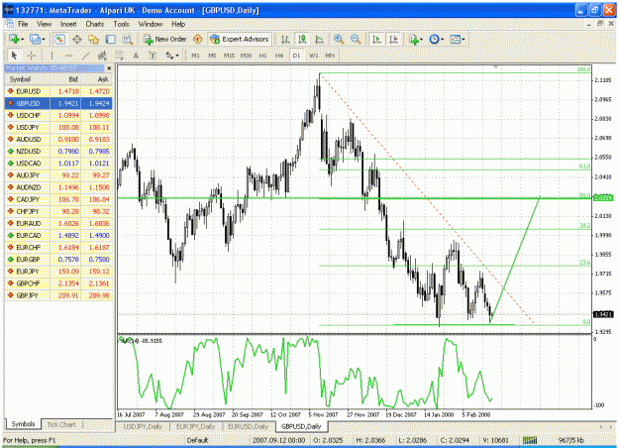Open the Insert menu
Viewport: 619px width, 448px height.
click(68, 24)
